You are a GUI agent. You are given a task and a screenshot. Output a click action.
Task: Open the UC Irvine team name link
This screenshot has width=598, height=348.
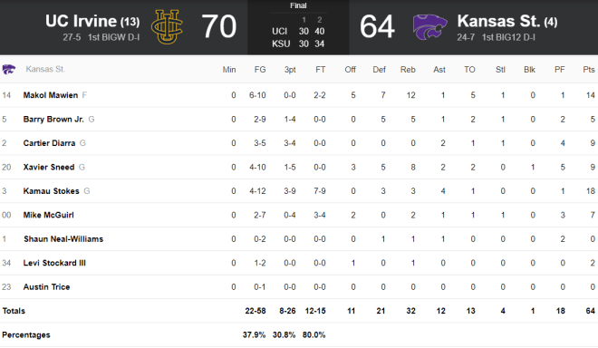(81, 21)
